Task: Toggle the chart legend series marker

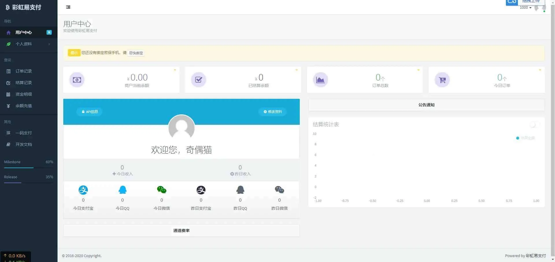Action: coord(518,138)
